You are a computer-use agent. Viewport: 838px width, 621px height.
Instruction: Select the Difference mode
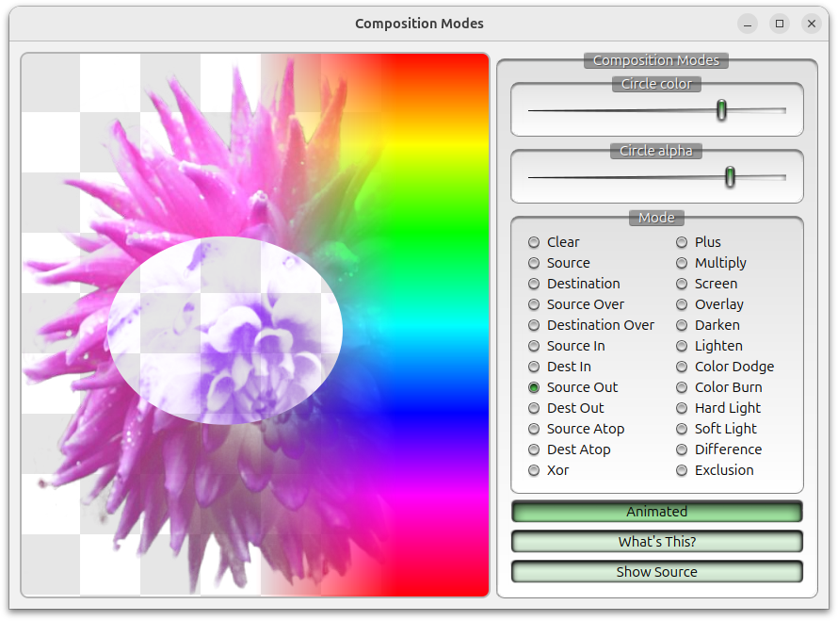pyautogui.click(x=681, y=449)
